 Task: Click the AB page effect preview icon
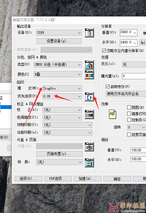[113, 114]
